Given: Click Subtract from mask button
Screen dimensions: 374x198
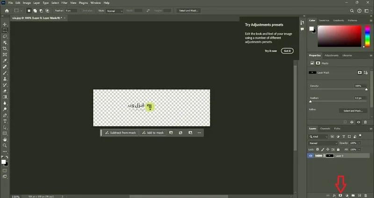Looking at the screenshot, I should point(121,133).
